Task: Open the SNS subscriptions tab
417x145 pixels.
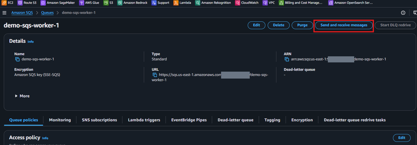Action: pos(100,120)
